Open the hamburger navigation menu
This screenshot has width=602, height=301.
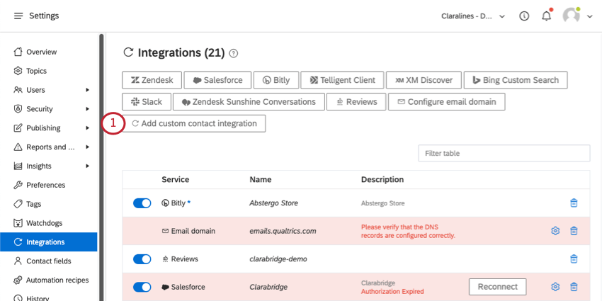[18, 16]
